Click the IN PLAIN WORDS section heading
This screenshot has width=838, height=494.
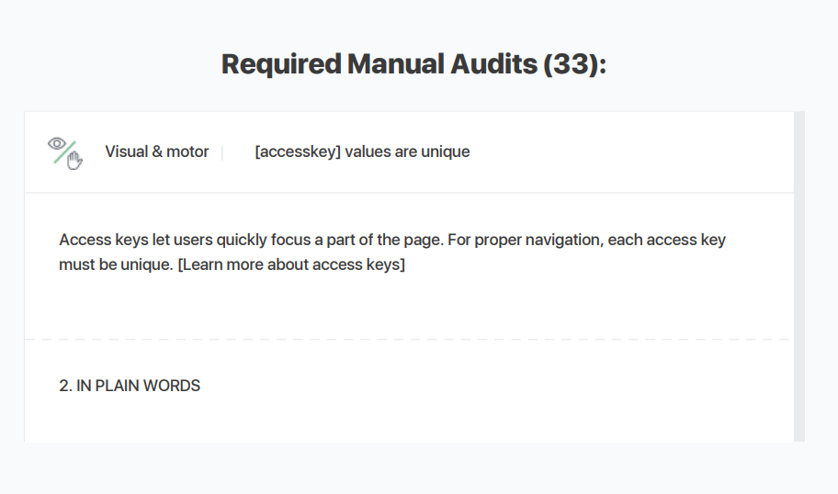[x=139, y=386]
